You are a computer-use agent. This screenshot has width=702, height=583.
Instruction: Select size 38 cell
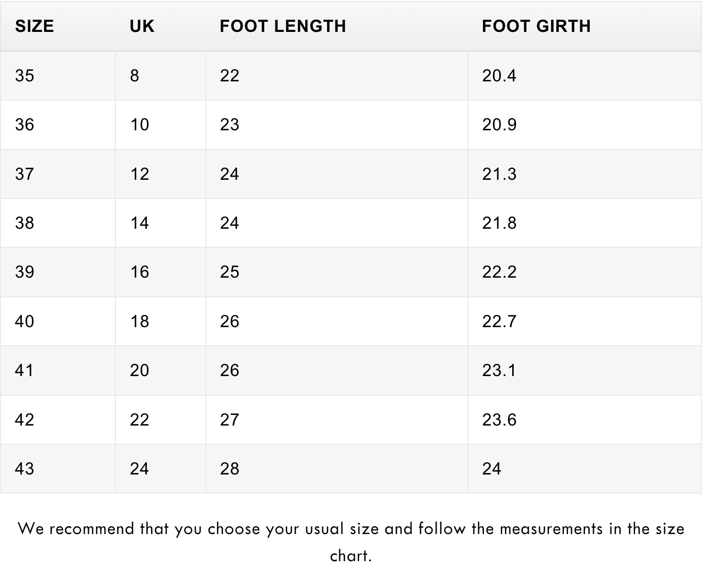click(x=57, y=223)
